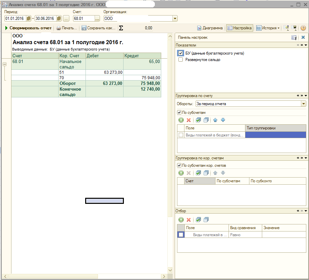Viewport: 309px width, 280px height.
Task: Click the help question mark icon
Action: (x=303, y=28)
